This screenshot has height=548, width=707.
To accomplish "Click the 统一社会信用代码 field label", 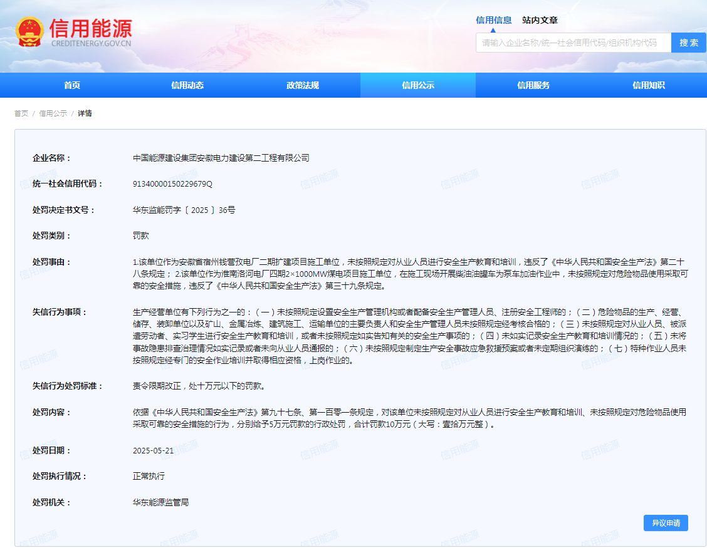I will (x=68, y=184).
